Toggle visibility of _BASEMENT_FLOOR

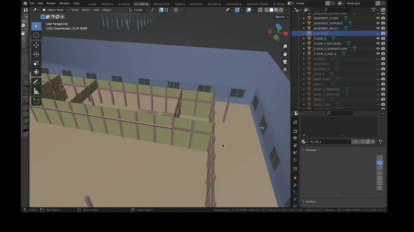coord(378,18)
